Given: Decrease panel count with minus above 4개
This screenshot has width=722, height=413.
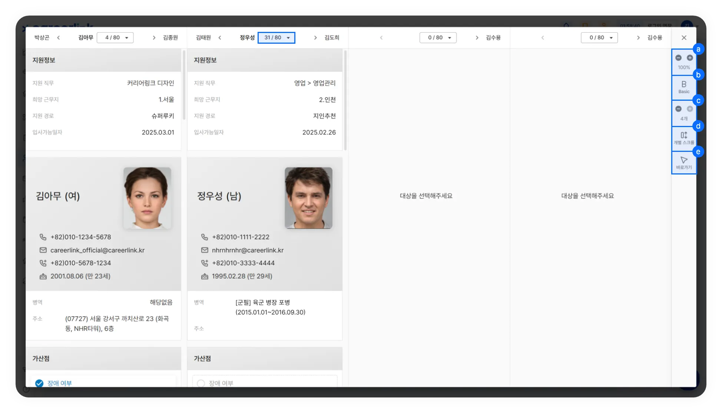Looking at the screenshot, I should coord(678,109).
